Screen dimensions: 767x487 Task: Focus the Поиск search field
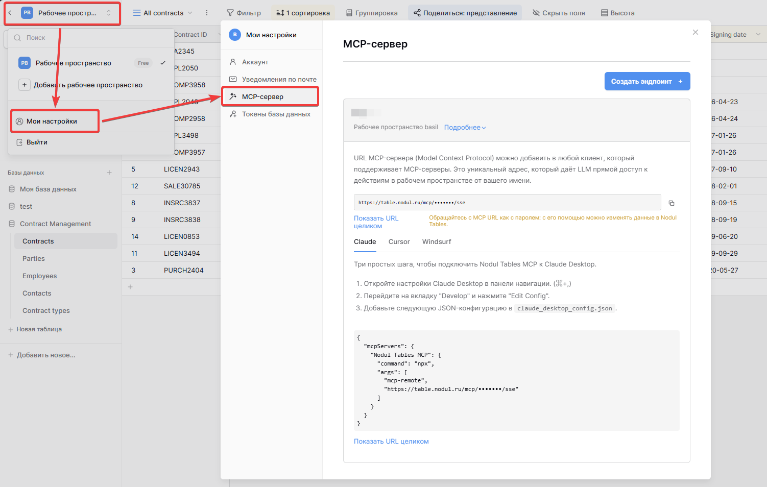[91, 38]
